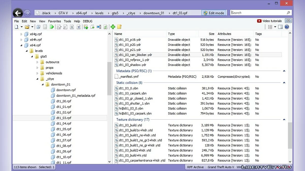The width and height of the screenshot is (305, 171).
Task: Open the Tools menu
Action: (x=67, y=21)
